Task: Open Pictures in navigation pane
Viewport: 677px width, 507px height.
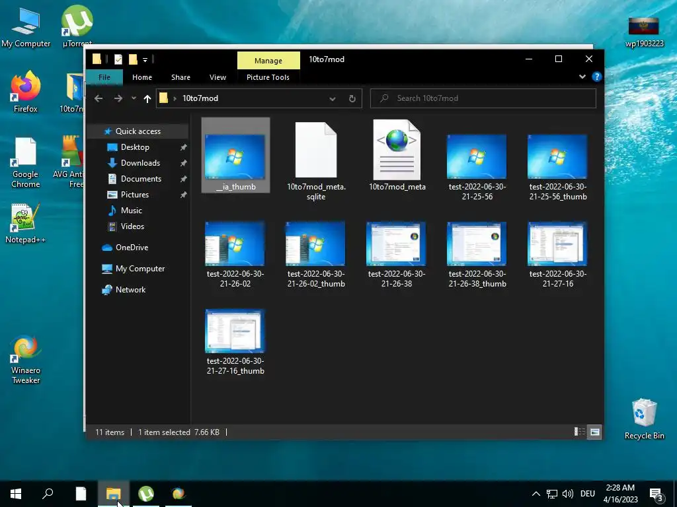Action: (x=135, y=195)
